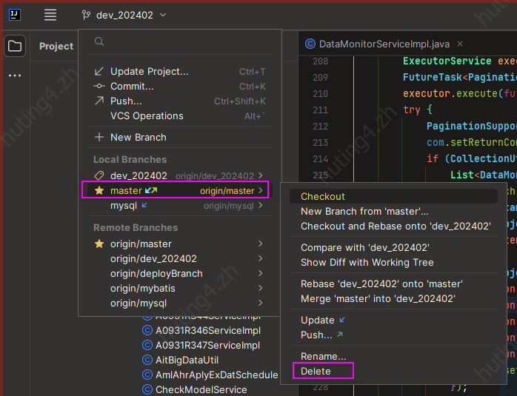Click the Commit icon
The image size is (517, 396).
[99, 87]
